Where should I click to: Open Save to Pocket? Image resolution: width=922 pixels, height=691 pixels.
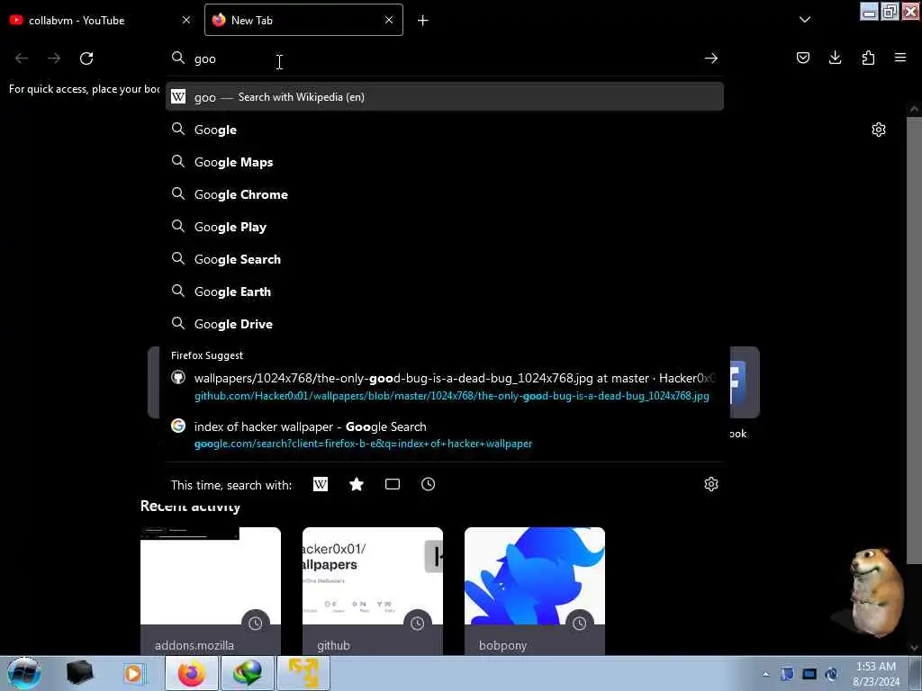[803, 58]
